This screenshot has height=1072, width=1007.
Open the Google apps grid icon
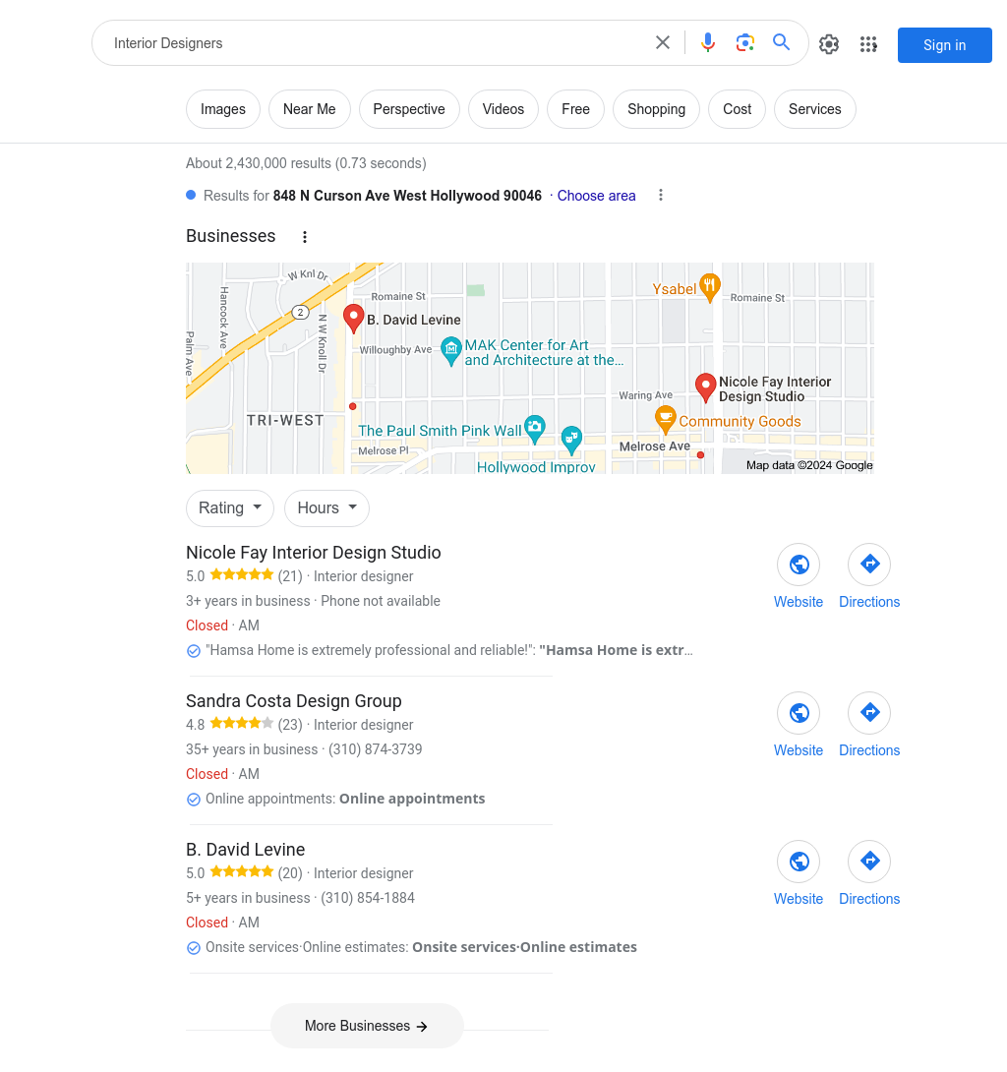point(868,44)
